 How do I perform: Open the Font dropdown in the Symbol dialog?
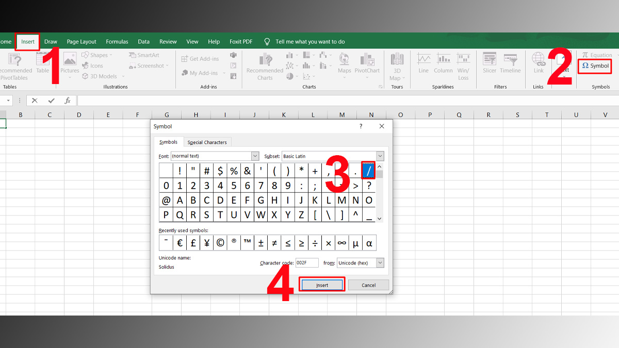(x=256, y=156)
